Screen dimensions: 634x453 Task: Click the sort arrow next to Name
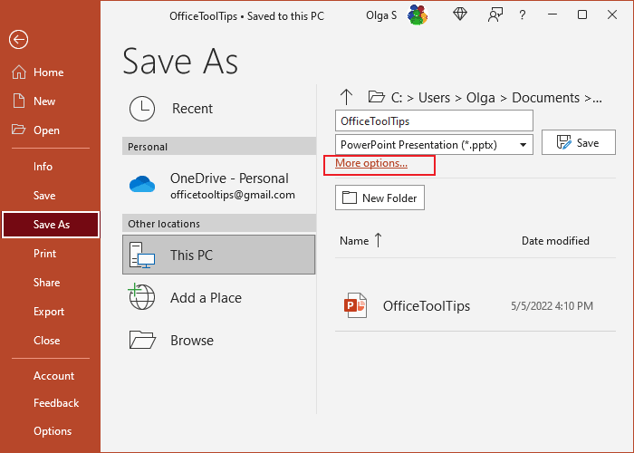378,240
